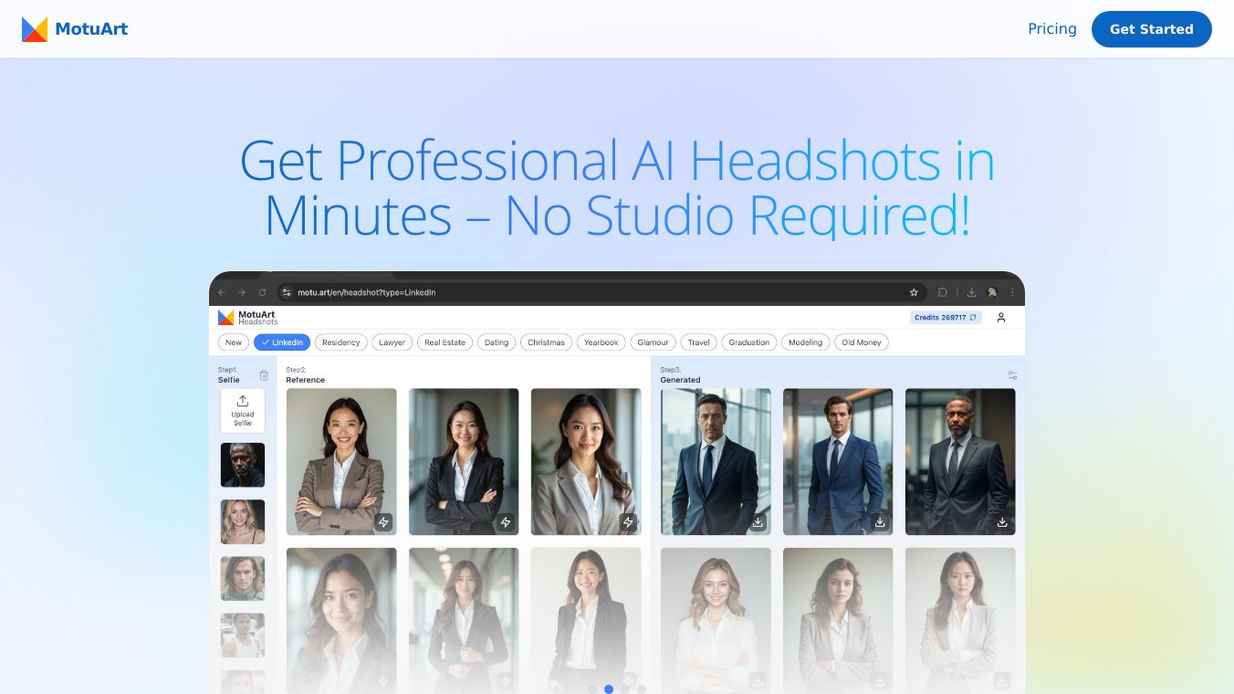Click lightning icon on grey blazer wavy-hair reference
1234x694 pixels.
(628, 522)
